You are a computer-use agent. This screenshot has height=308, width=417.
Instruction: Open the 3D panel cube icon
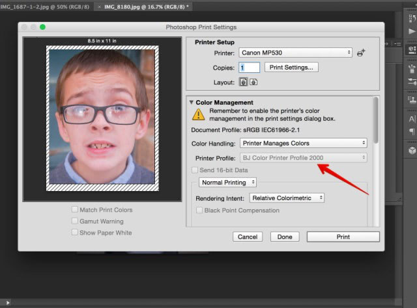click(412, 150)
